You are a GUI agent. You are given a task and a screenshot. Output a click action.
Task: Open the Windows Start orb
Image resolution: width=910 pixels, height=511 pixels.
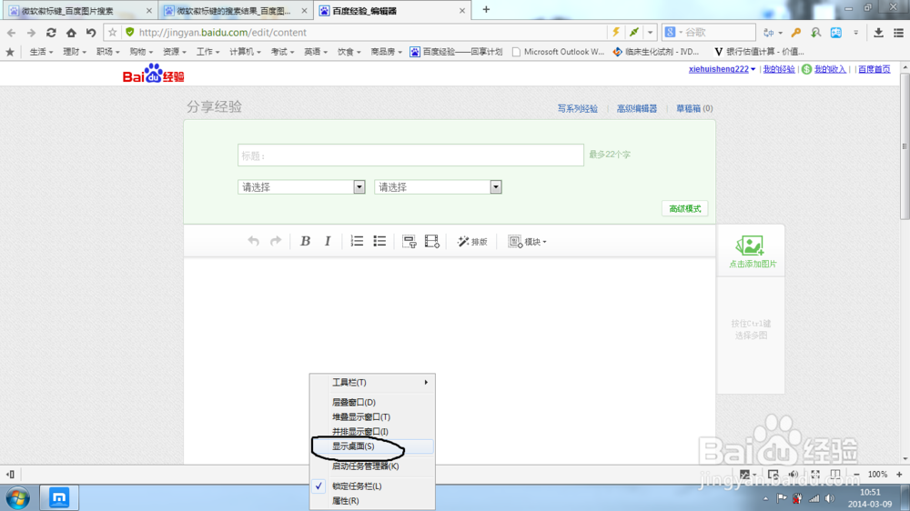[18, 497]
